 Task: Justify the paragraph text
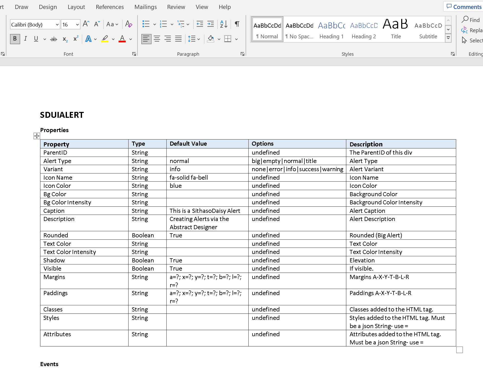178,39
